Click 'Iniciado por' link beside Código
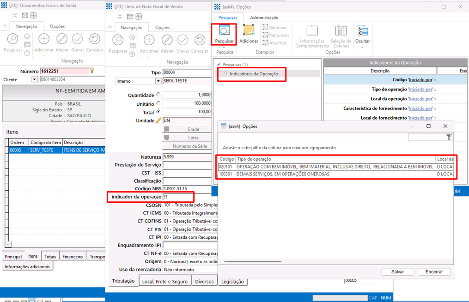Viewport: 469px width, 302px height. [x=420, y=79]
